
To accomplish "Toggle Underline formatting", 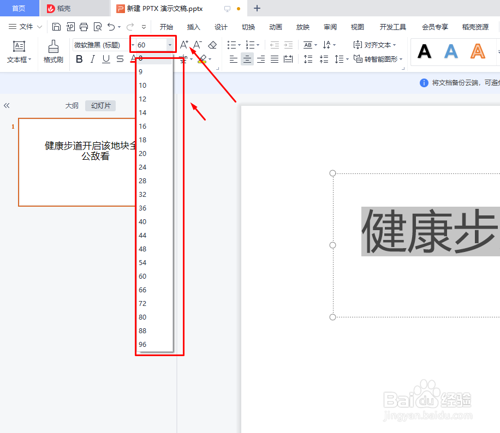I will tap(106, 59).
